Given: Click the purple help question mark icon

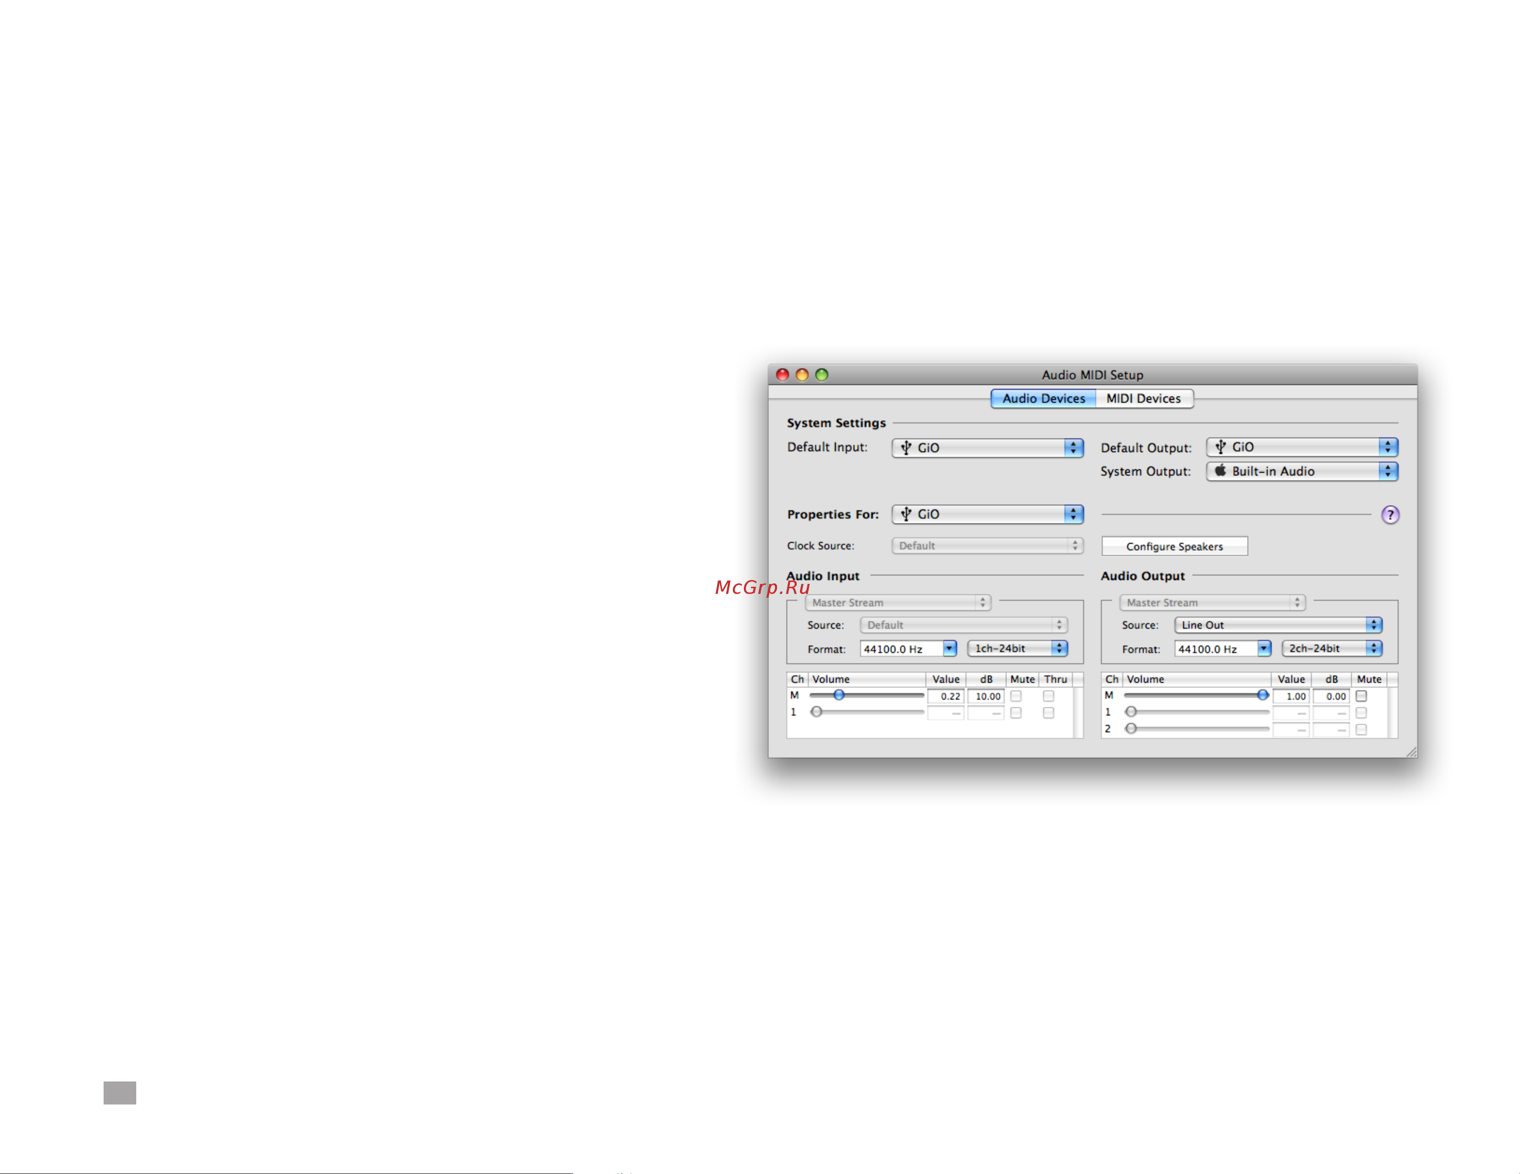Looking at the screenshot, I should (1390, 515).
